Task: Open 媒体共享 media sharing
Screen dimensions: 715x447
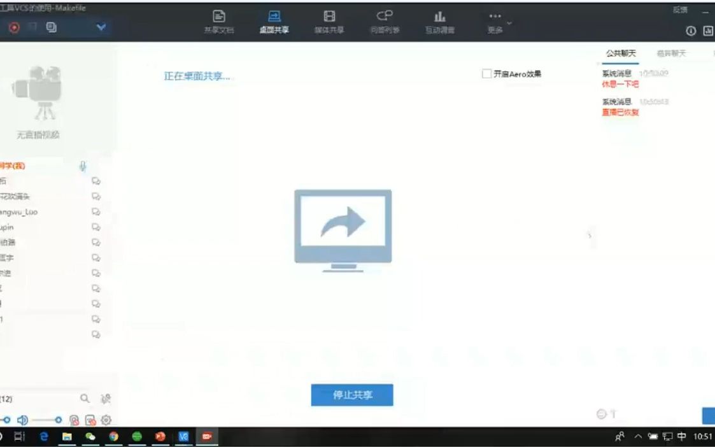Action: [x=329, y=20]
